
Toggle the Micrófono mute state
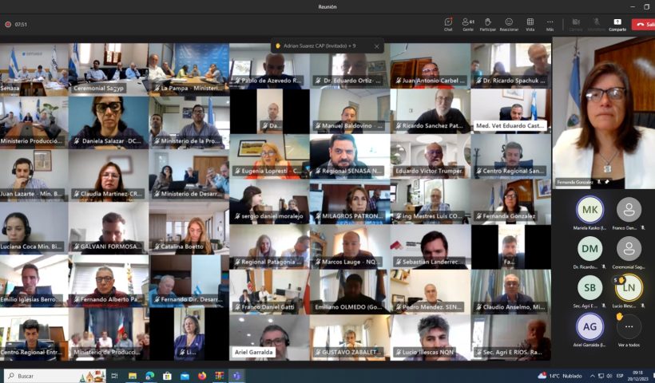click(595, 24)
